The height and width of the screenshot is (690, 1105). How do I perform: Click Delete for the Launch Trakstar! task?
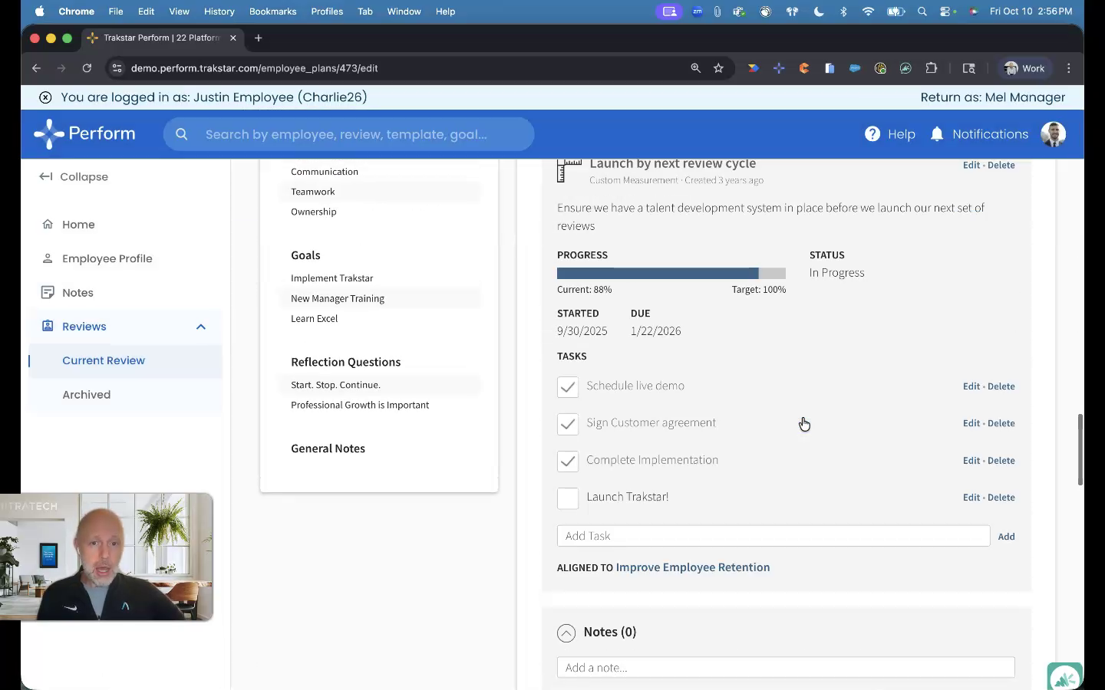[x=1001, y=498]
